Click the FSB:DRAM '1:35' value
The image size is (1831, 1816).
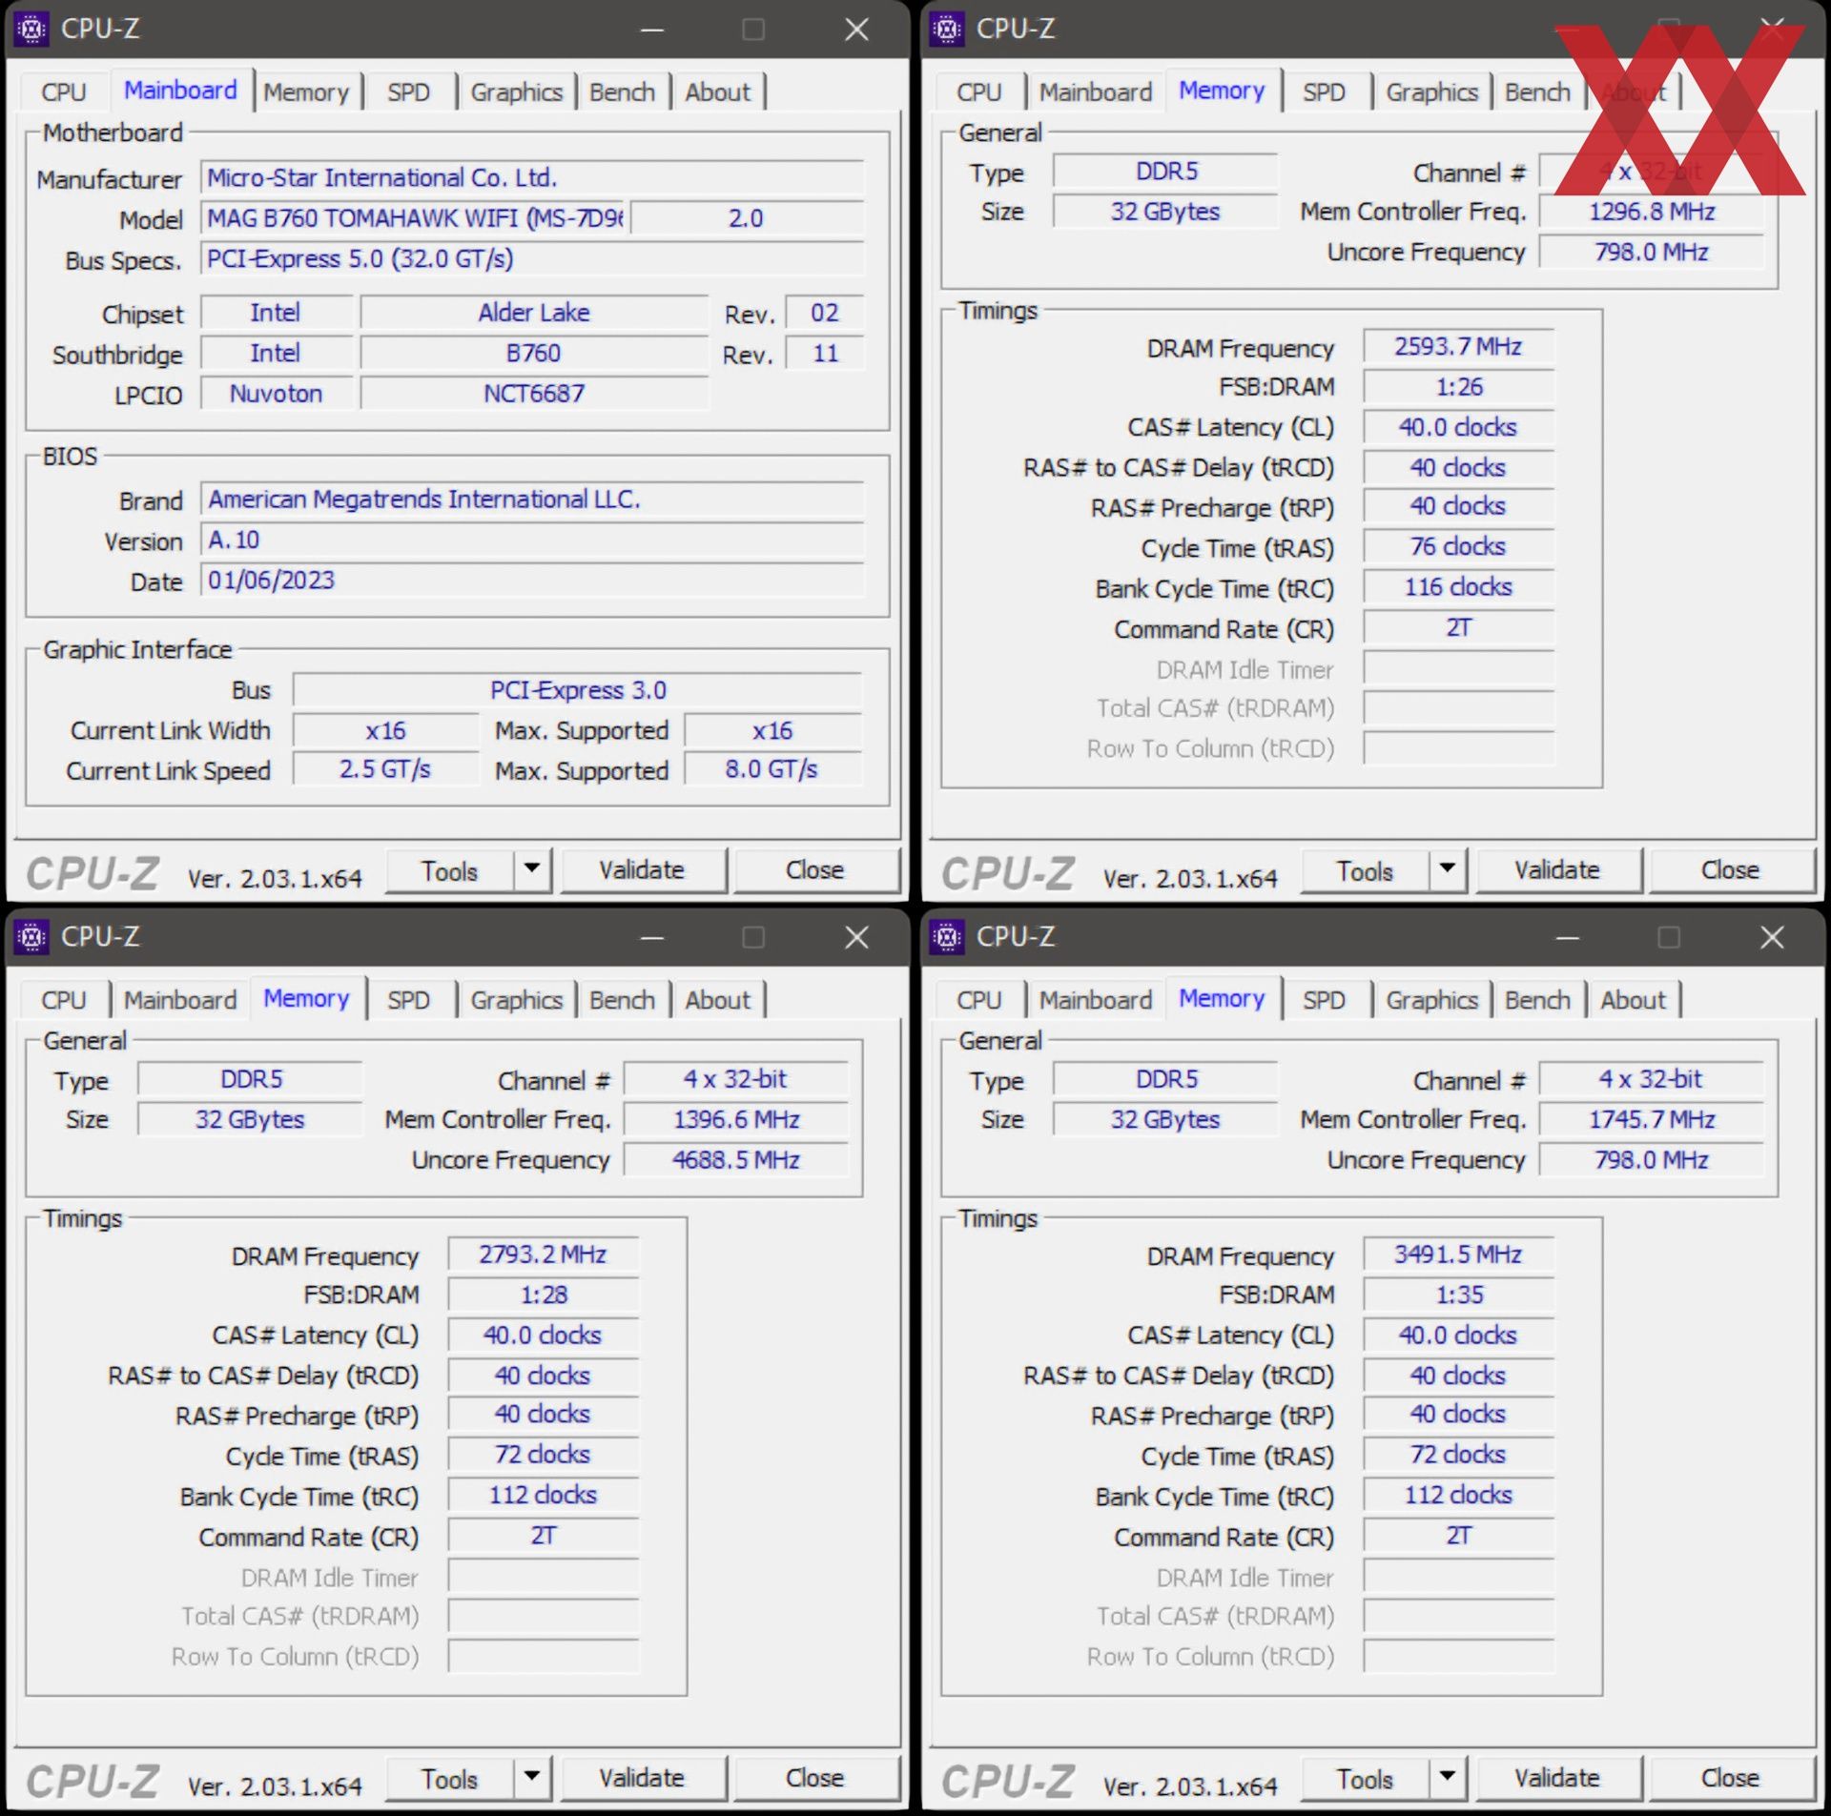(1458, 1296)
